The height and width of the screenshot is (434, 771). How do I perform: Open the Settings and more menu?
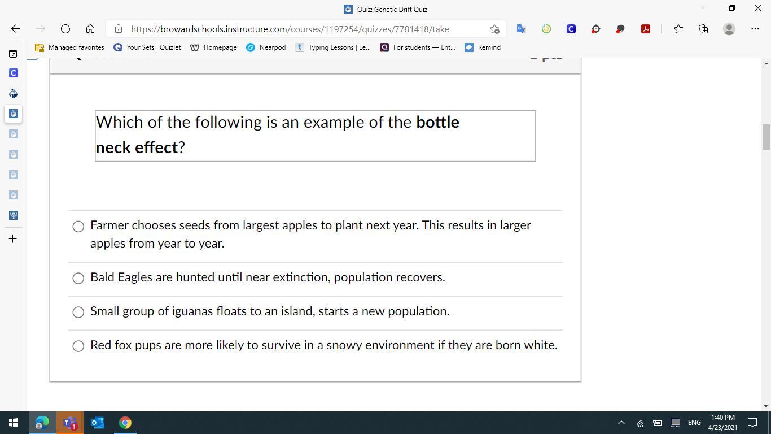point(755,29)
